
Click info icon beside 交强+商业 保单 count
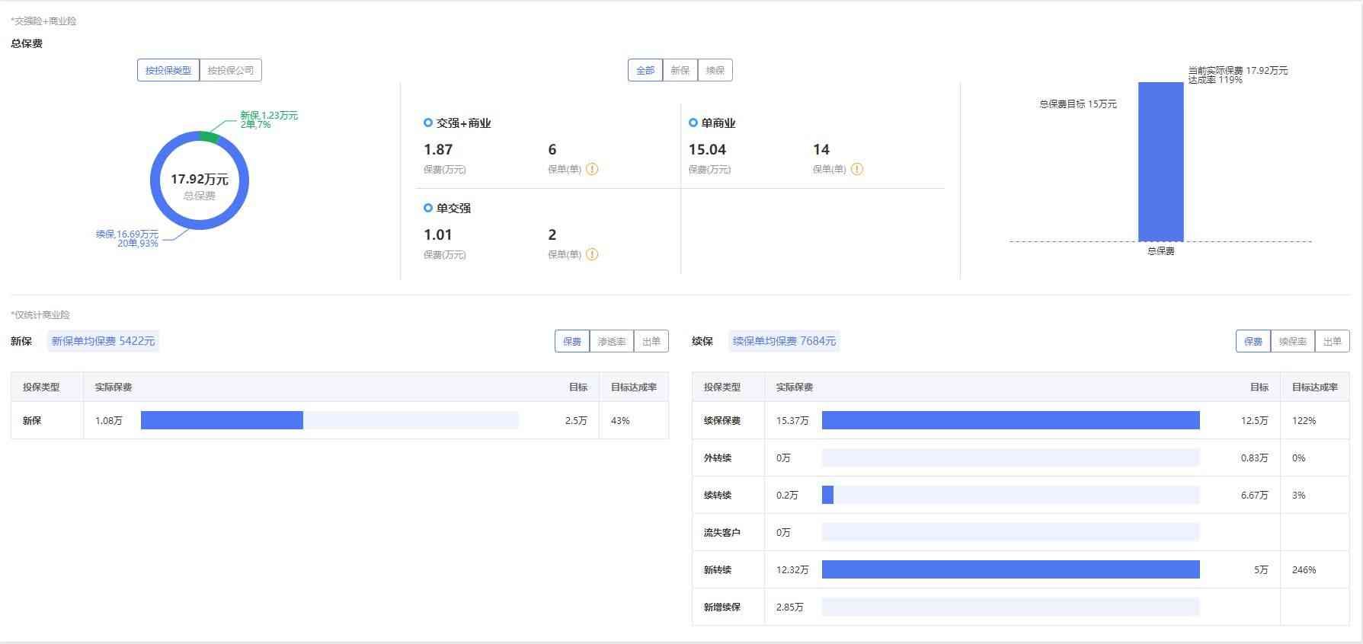pos(592,169)
